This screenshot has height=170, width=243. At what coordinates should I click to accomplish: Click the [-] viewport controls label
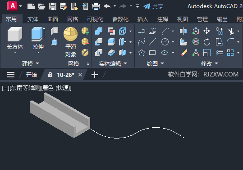pos(6,88)
